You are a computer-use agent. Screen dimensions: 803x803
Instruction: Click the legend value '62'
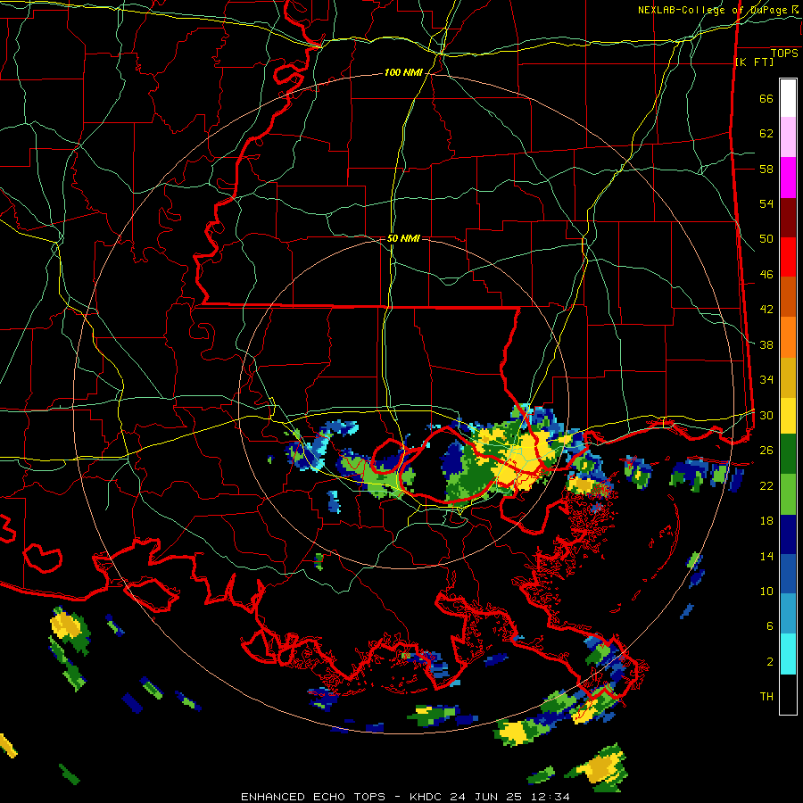[766, 133]
